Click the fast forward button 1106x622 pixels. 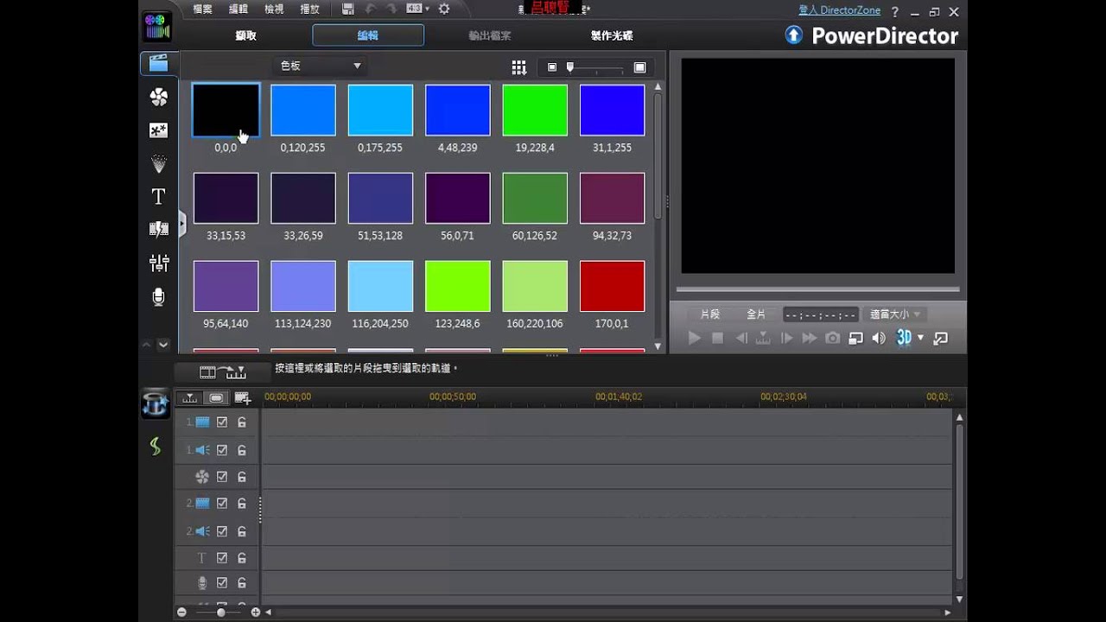tap(809, 338)
